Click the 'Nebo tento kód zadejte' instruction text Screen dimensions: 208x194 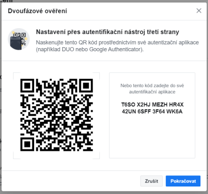(x=152, y=89)
